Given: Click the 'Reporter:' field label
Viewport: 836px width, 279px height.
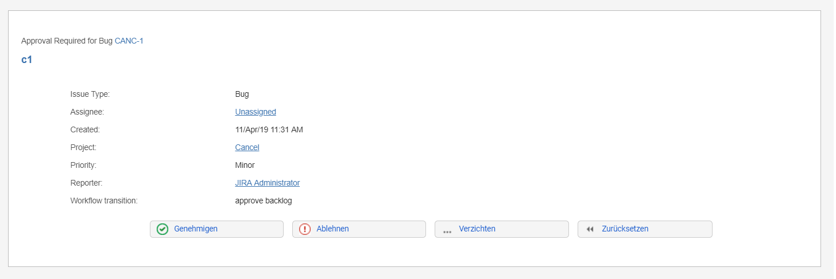Looking at the screenshot, I should (87, 183).
